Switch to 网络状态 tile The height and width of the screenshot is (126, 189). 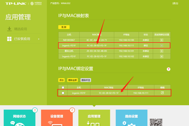(20, 118)
